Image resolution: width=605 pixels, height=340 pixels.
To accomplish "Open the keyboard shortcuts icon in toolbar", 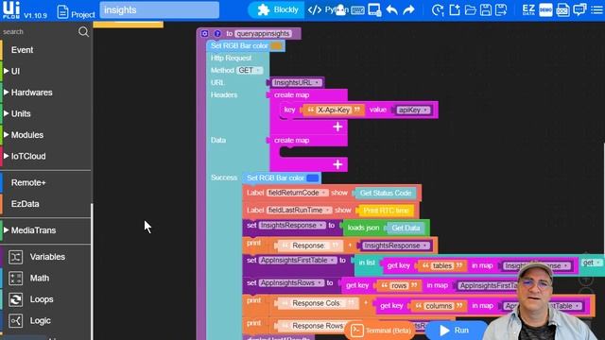I will tap(357, 10).
